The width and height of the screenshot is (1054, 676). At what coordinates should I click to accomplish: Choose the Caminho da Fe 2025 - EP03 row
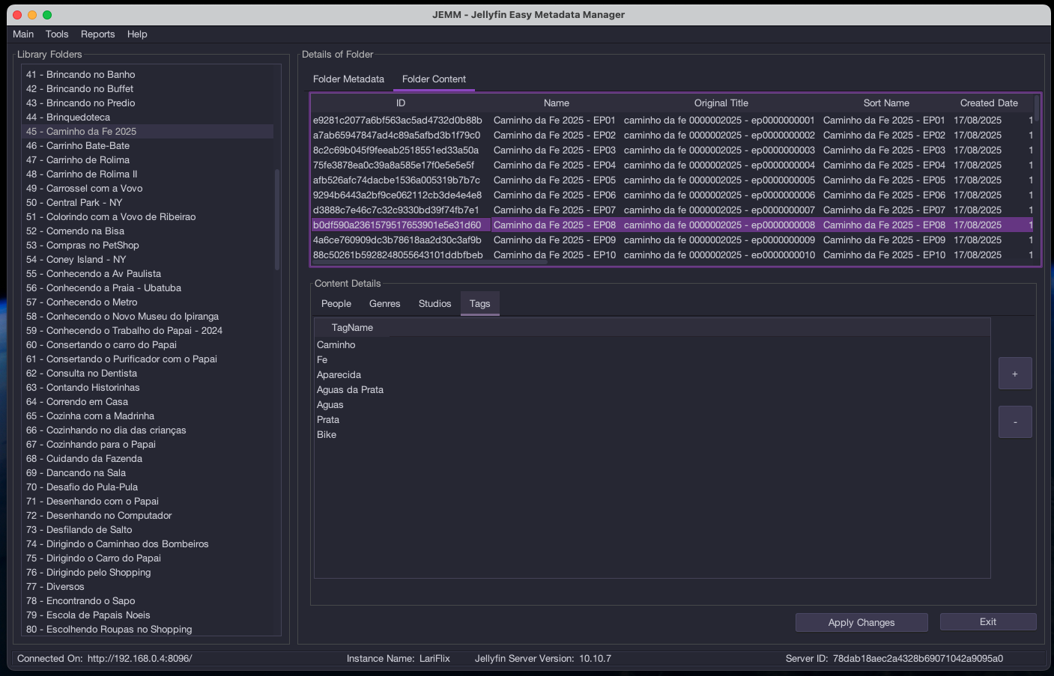(x=554, y=150)
